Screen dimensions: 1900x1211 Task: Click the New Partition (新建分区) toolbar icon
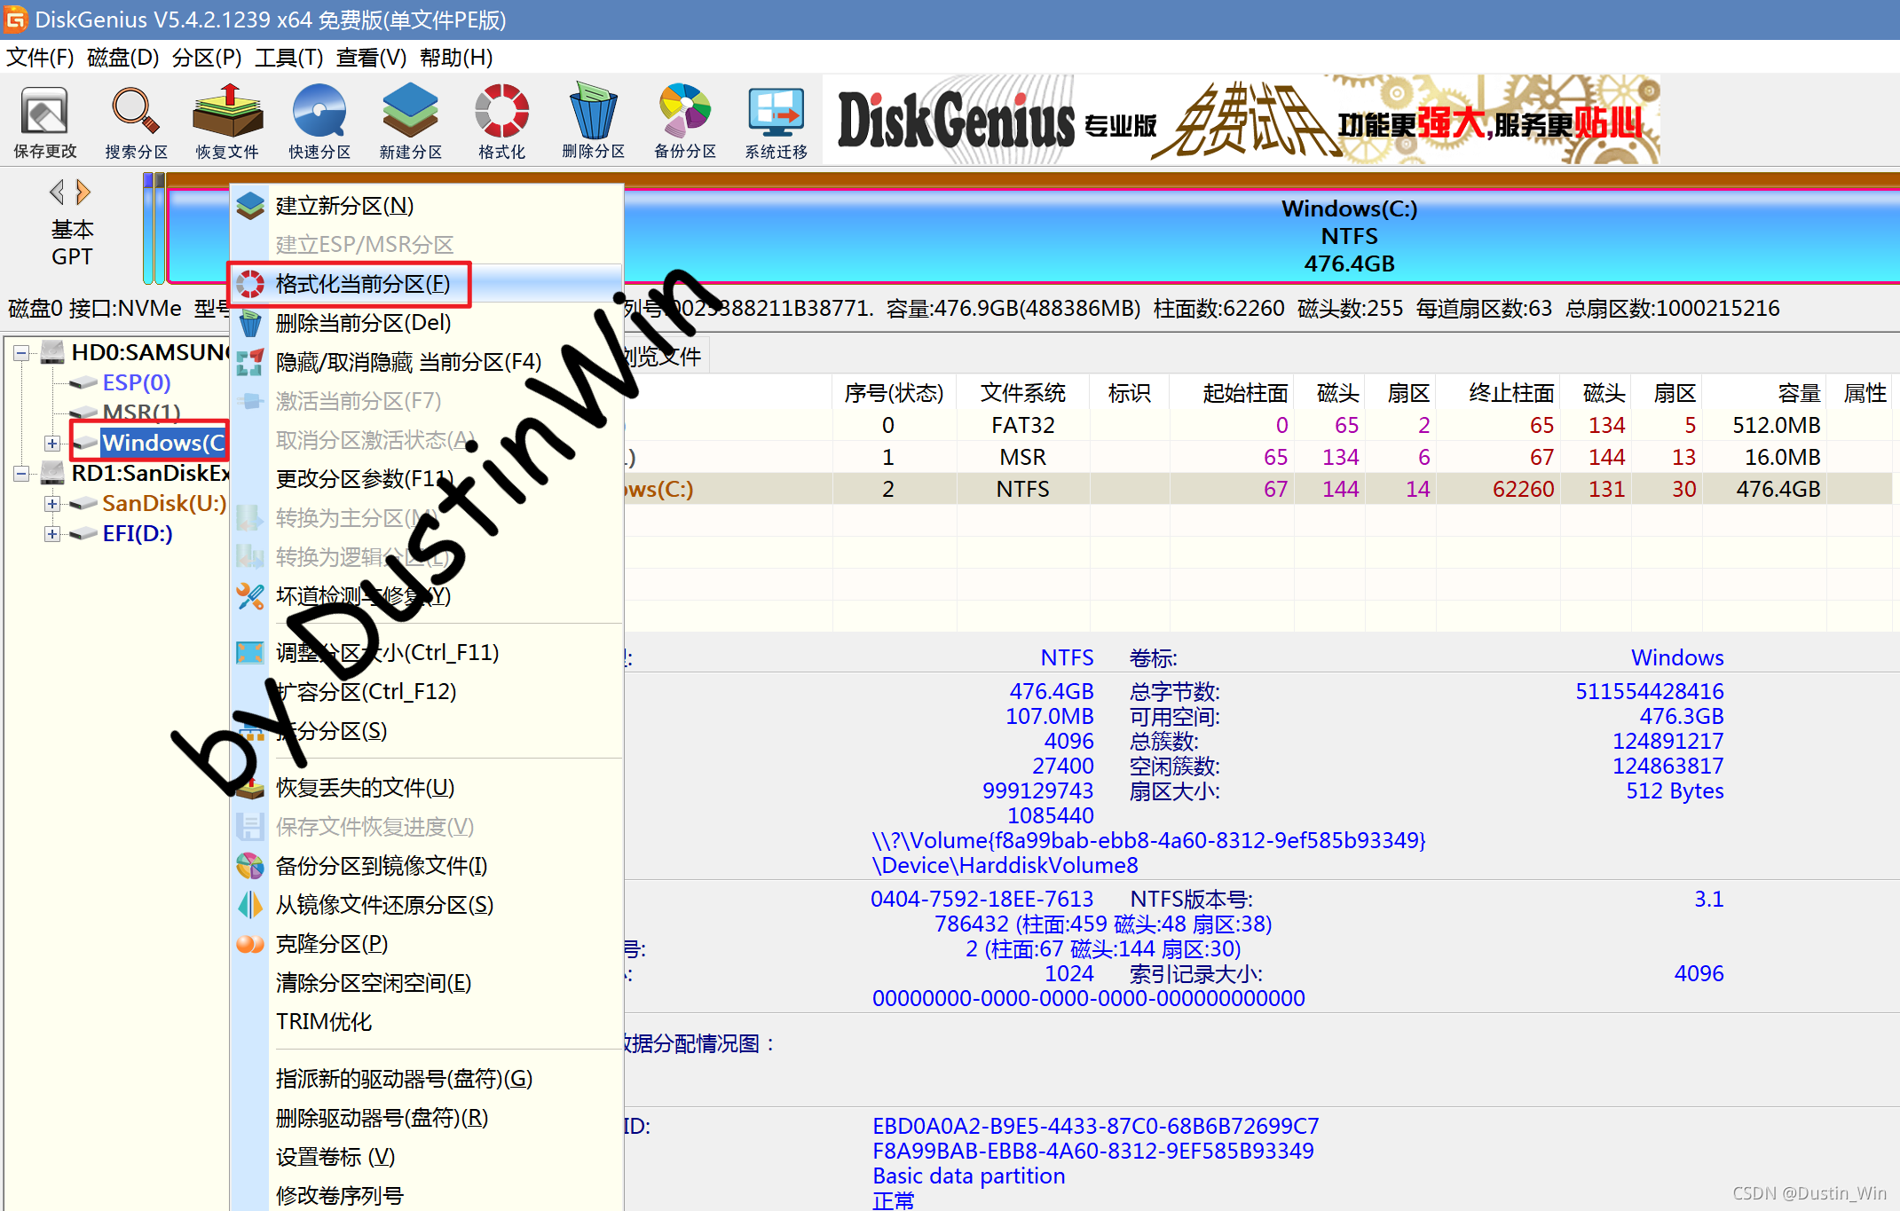(410, 122)
